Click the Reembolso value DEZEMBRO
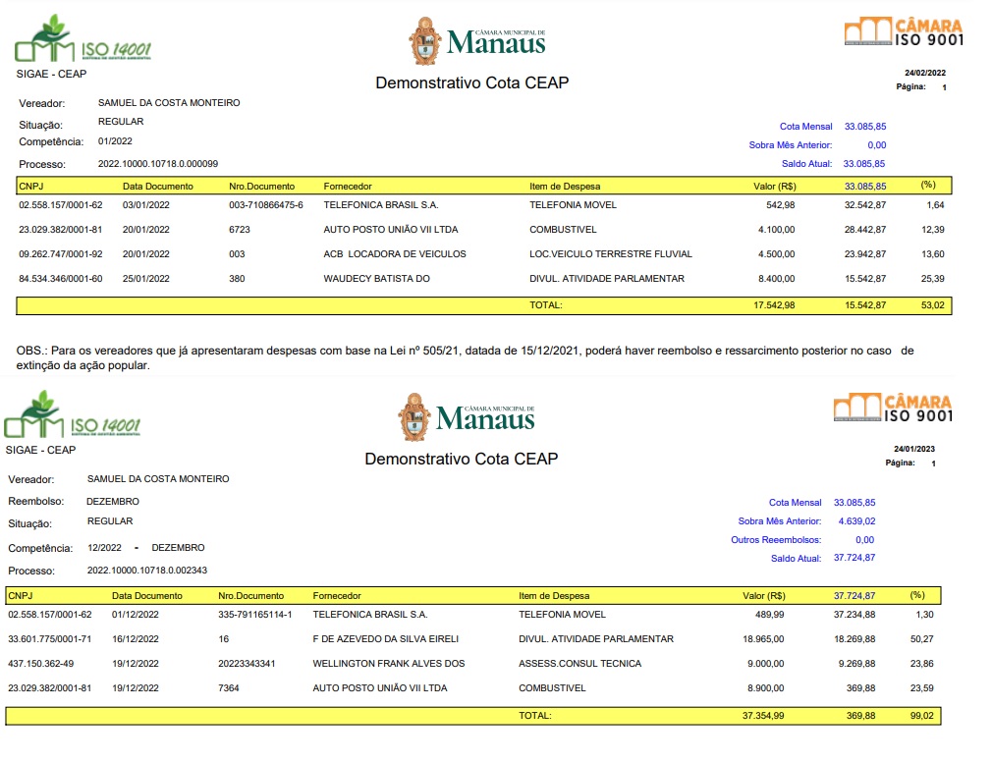The width and height of the screenshot is (992, 763). 113,501
